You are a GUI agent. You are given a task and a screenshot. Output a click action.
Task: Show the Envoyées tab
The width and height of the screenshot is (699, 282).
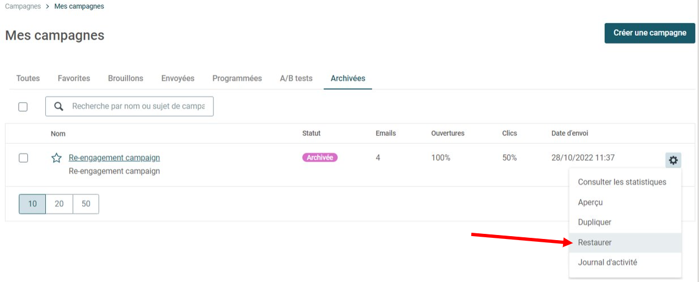tap(178, 78)
